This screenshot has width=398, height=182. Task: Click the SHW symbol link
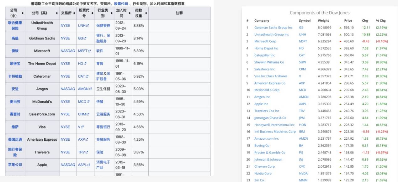303,62
